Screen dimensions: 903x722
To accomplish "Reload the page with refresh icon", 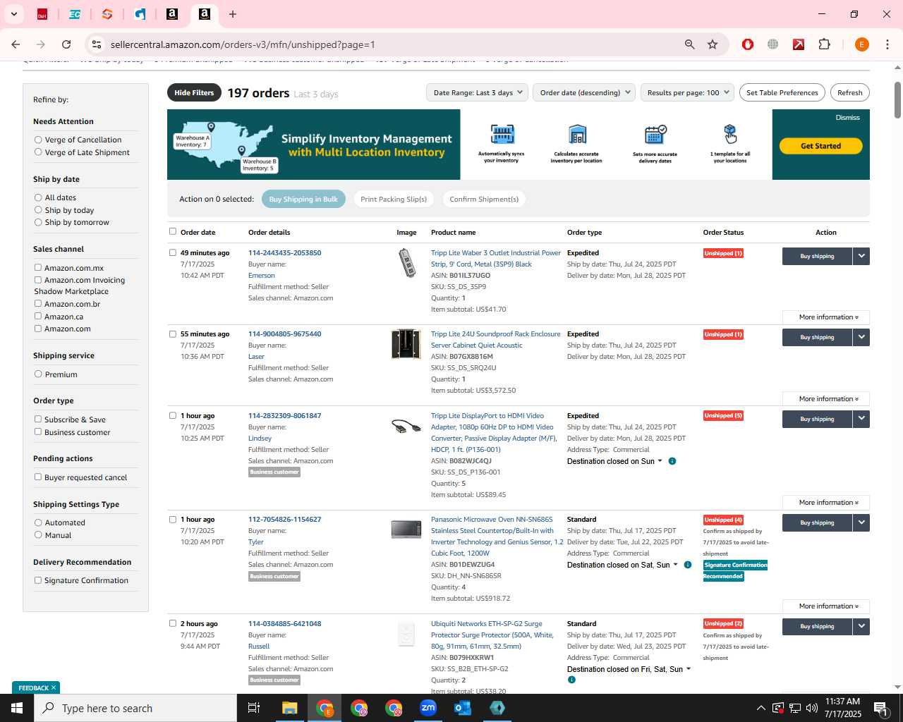I will tap(66, 44).
